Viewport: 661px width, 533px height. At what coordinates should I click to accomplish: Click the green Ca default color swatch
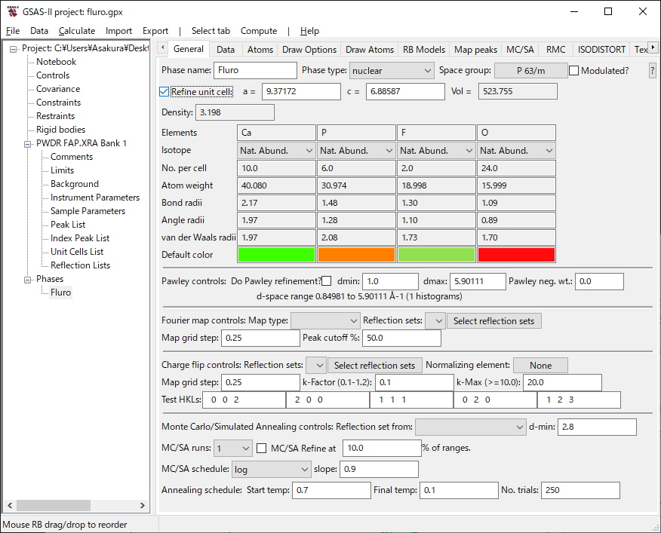275,255
